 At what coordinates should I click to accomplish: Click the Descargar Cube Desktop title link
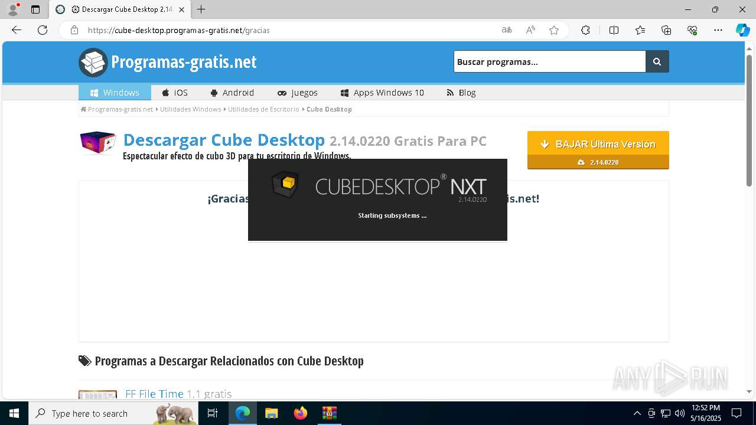pos(224,140)
